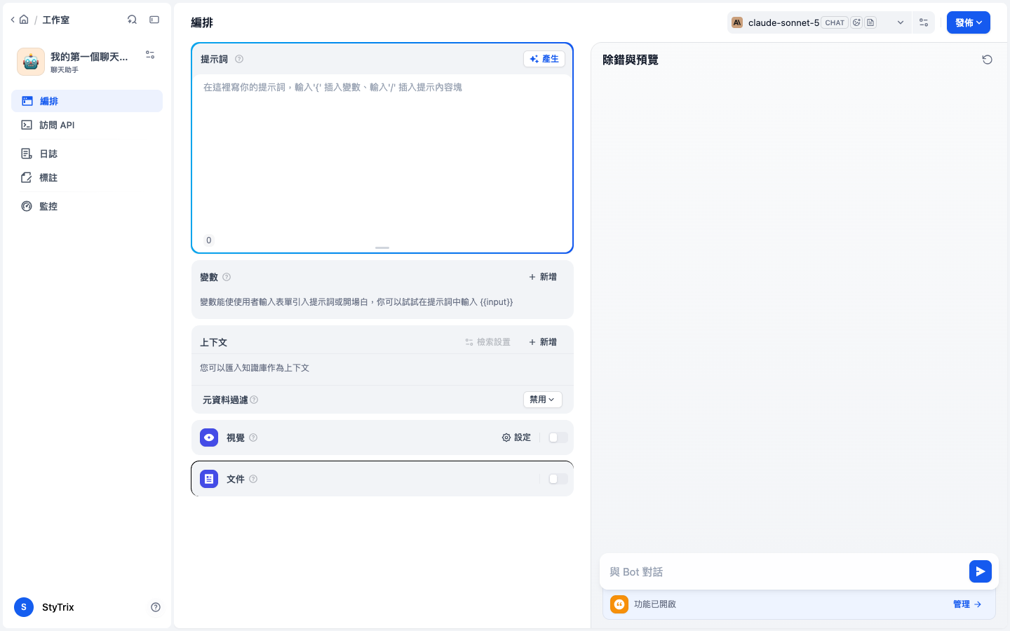Open the 設定 vision settings
Image resolution: width=1010 pixels, height=631 pixels.
coord(516,437)
